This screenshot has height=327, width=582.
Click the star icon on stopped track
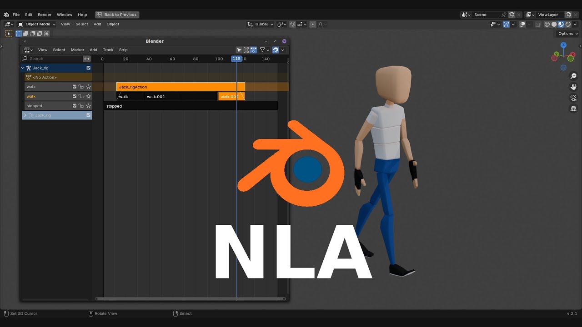pyautogui.click(x=88, y=106)
